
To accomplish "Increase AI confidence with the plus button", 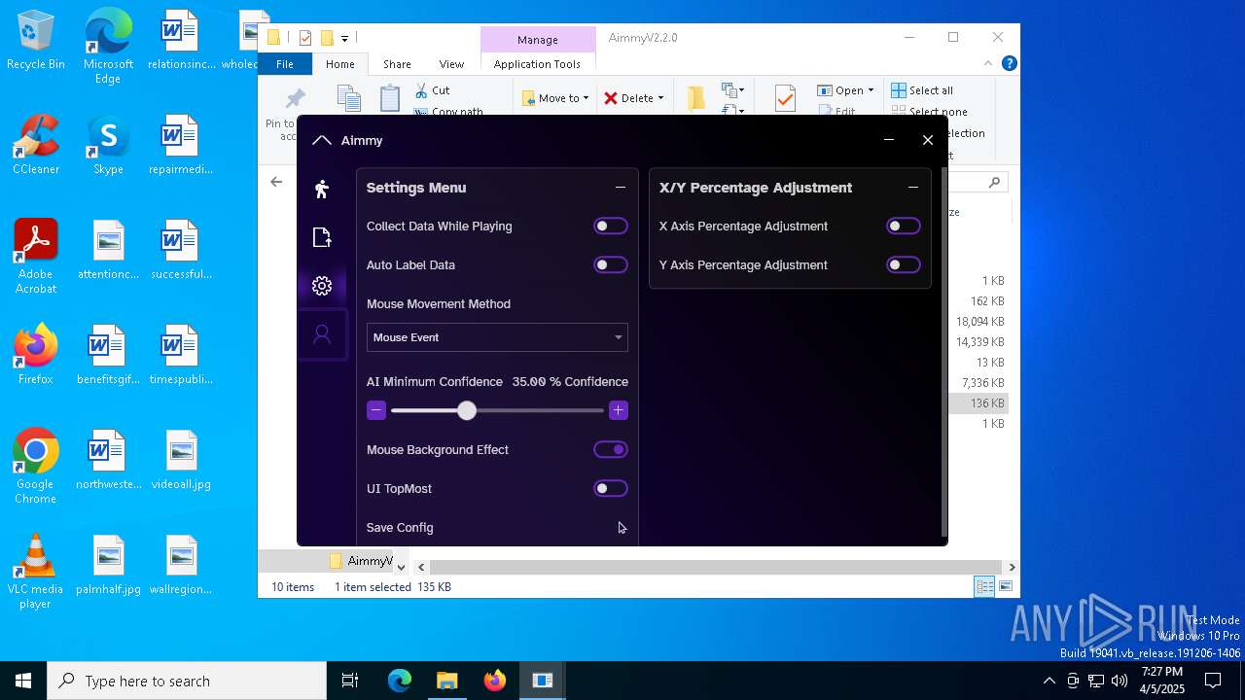I will 618,410.
